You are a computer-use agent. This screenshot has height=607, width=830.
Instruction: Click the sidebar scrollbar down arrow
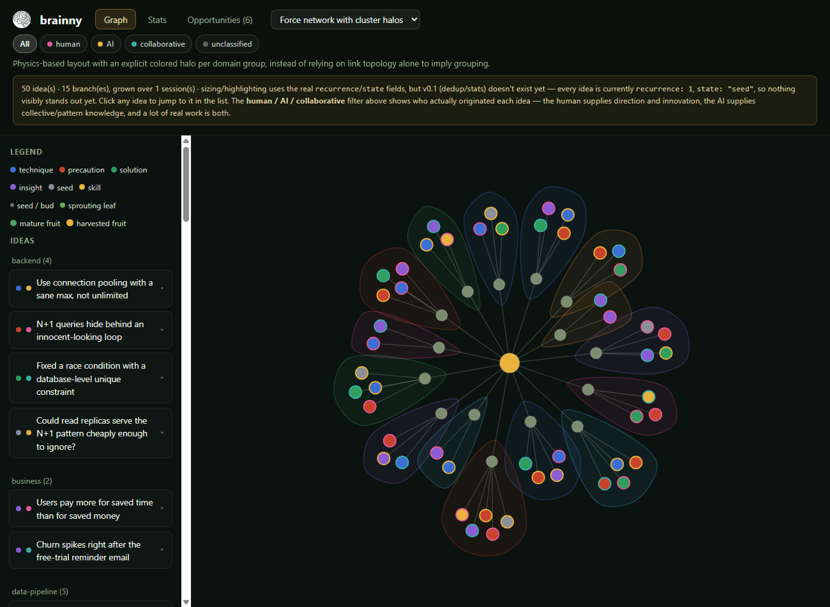[x=186, y=602]
